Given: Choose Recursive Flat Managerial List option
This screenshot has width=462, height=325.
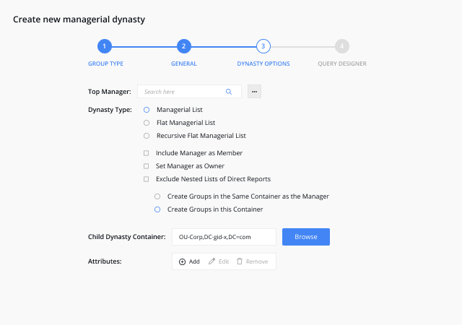Looking at the screenshot, I should tap(147, 136).
